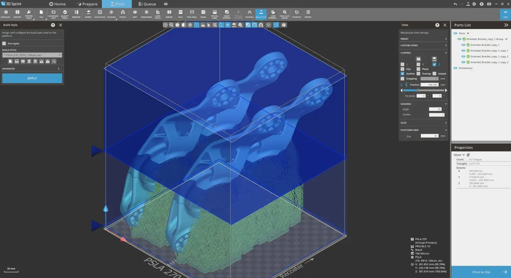Click zoom magnifier in viewport toolbar
This screenshot has width=511, height=278.
(x=171, y=25)
